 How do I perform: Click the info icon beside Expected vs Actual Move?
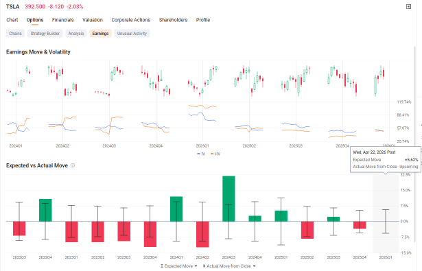(x=73, y=165)
